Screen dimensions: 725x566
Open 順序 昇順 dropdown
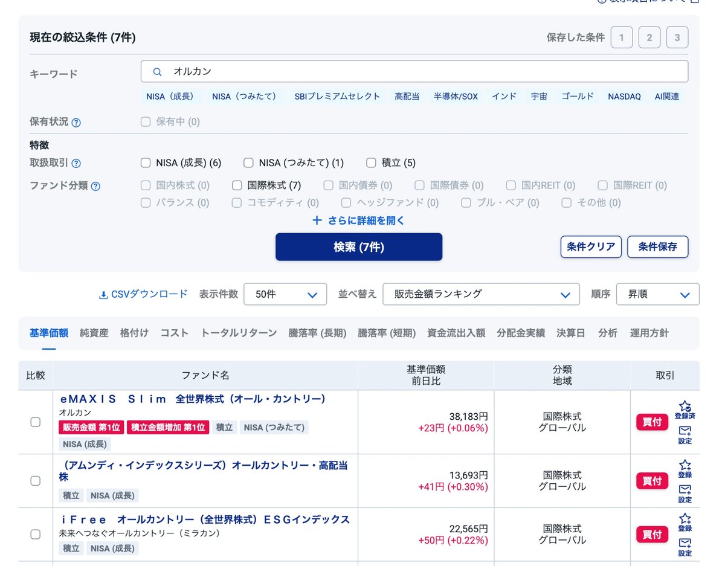[658, 294]
